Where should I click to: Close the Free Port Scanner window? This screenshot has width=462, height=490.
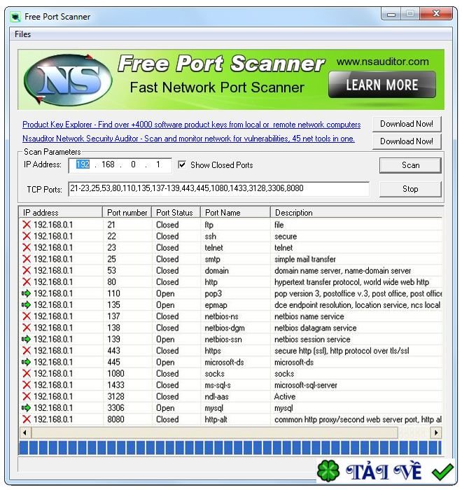coord(436,13)
